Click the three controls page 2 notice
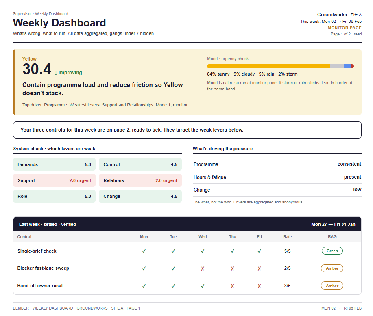This screenshot has height=316, width=373. pos(187,130)
